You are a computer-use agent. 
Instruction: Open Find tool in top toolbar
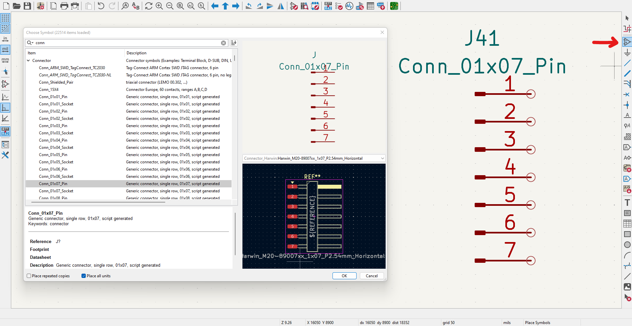tap(125, 6)
